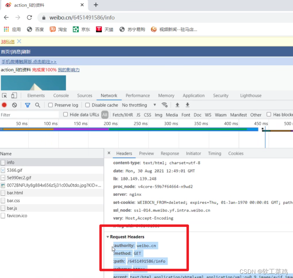The height and width of the screenshot is (278, 293).
Task: Click the browser back arrow
Action: 6,18
